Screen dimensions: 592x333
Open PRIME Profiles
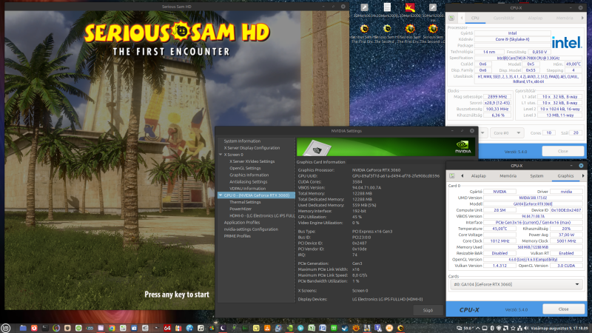pos(237,236)
